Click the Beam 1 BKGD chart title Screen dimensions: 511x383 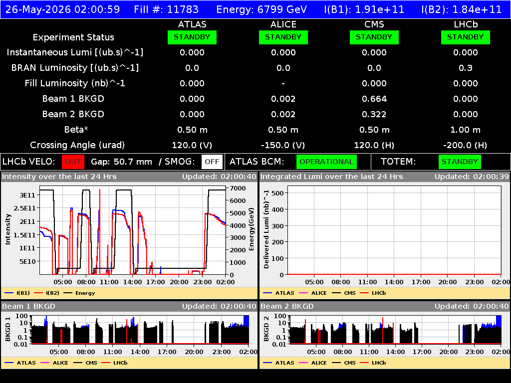click(28, 306)
